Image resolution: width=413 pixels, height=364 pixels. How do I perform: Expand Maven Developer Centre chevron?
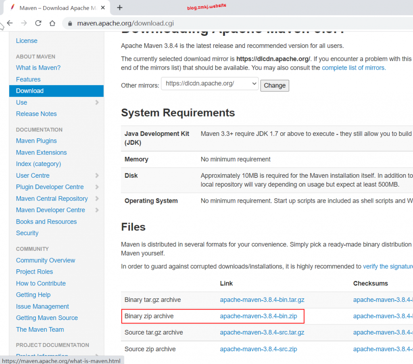click(97, 210)
